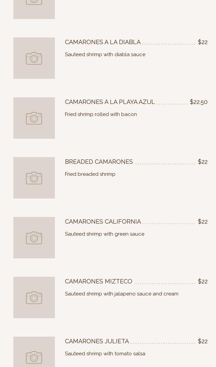
Task: Click the "Sauteed shrimp with green sauce" description
Action: pos(104,234)
